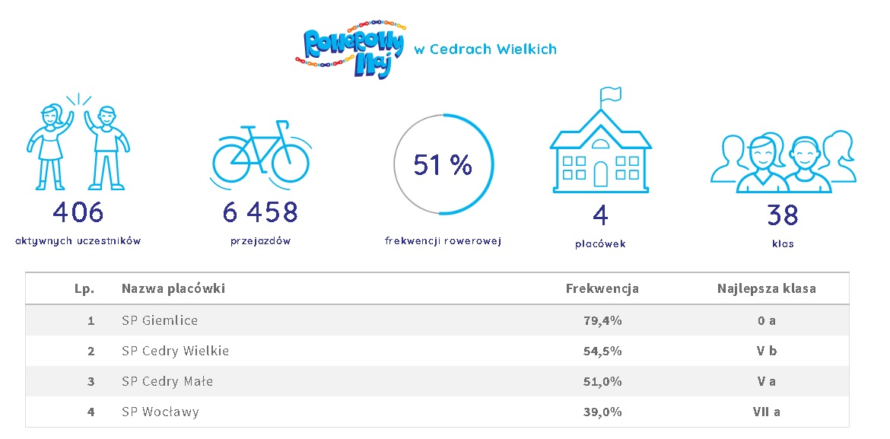
Task: Click the bicycle icon
Action: coord(260,152)
